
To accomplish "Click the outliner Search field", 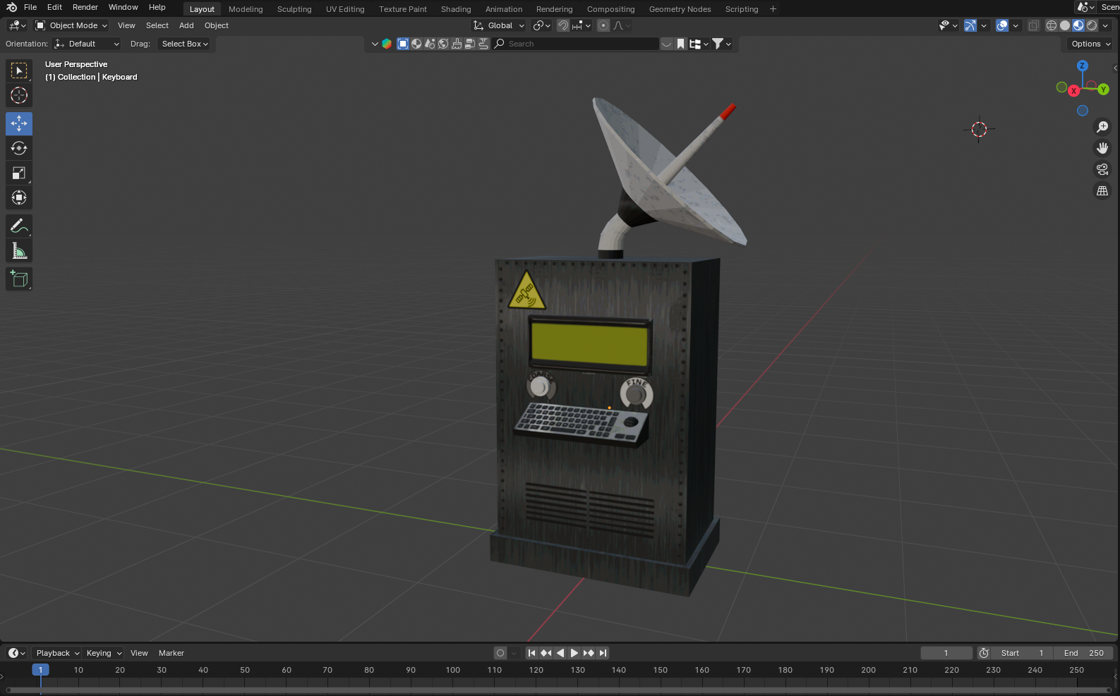I will coord(576,44).
